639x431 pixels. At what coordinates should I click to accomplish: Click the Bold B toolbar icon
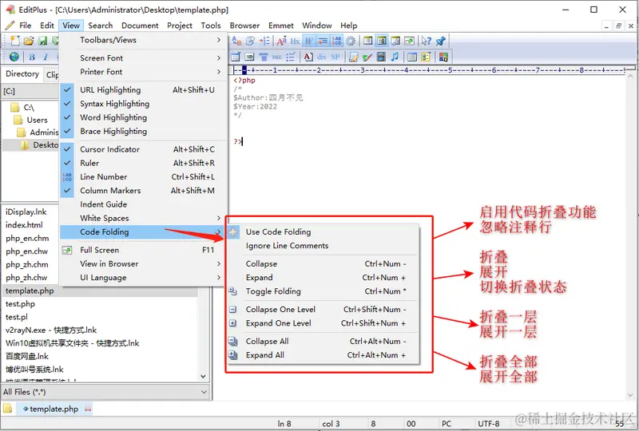pos(32,57)
